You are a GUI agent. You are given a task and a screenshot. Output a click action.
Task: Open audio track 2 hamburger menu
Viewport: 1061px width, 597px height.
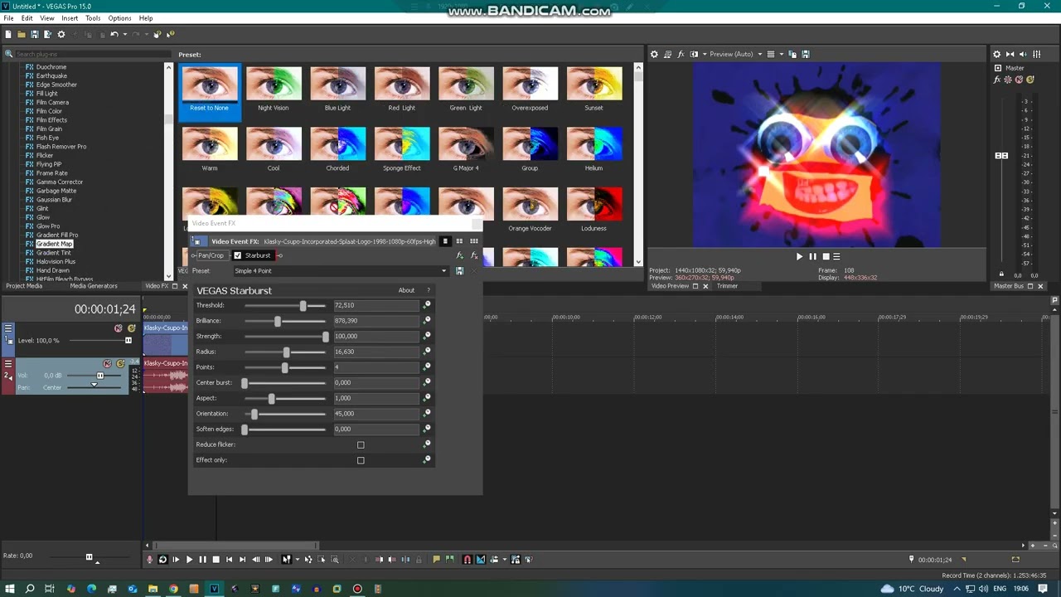coord(8,364)
